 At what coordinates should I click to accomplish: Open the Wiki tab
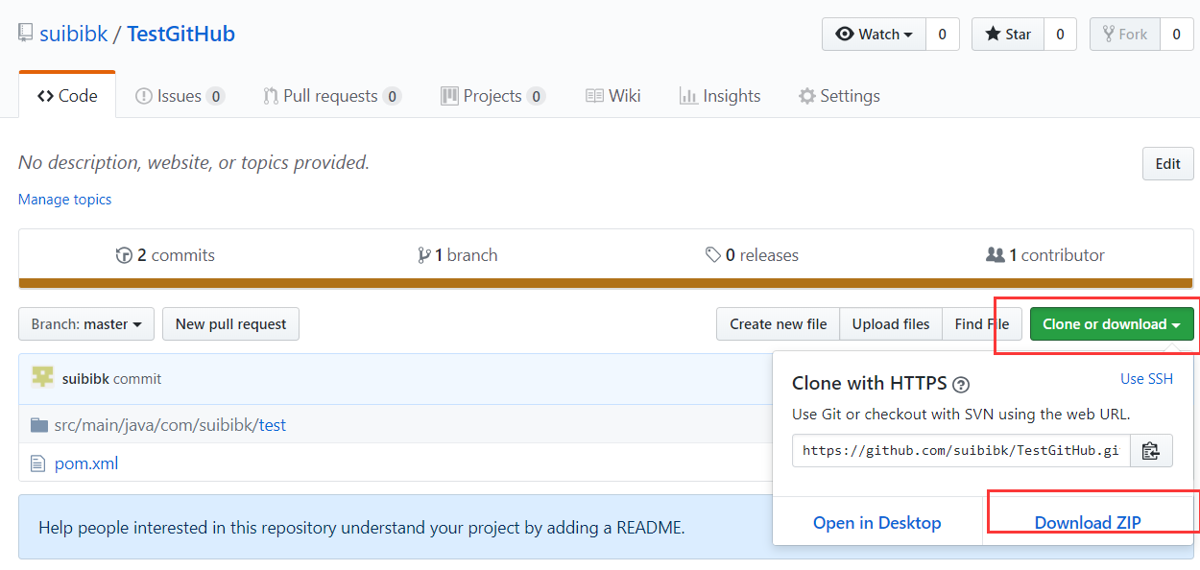612,96
